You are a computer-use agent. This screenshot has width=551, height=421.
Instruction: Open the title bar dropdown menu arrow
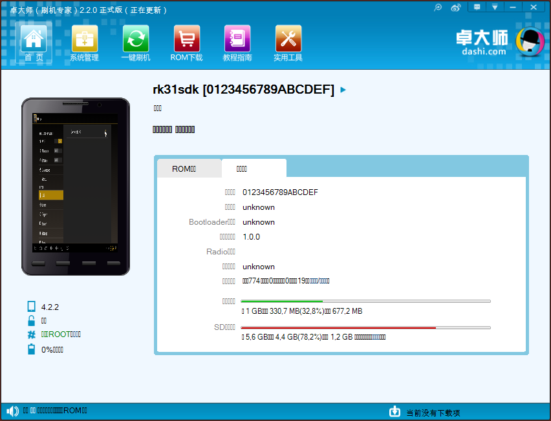(x=495, y=7)
